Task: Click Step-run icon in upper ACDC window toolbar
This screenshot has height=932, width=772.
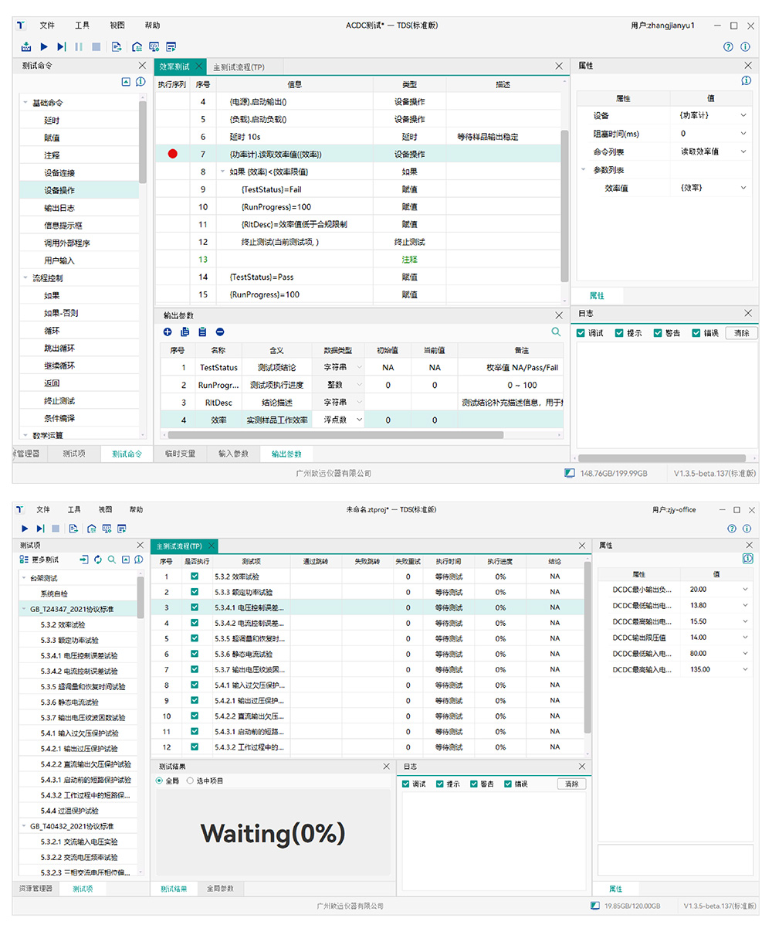Action: 61,46
